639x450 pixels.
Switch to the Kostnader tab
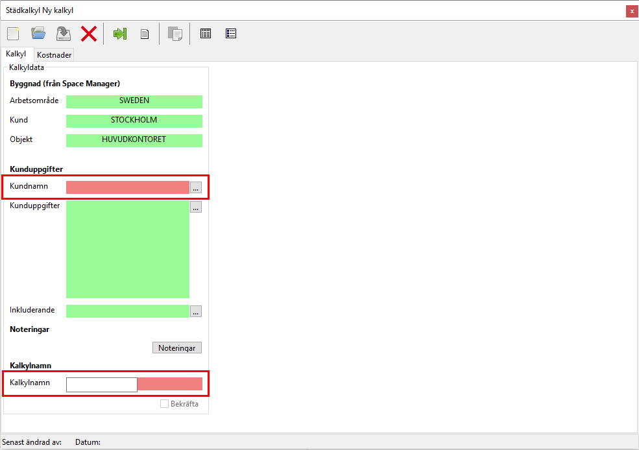pyautogui.click(x=54, y=55)
